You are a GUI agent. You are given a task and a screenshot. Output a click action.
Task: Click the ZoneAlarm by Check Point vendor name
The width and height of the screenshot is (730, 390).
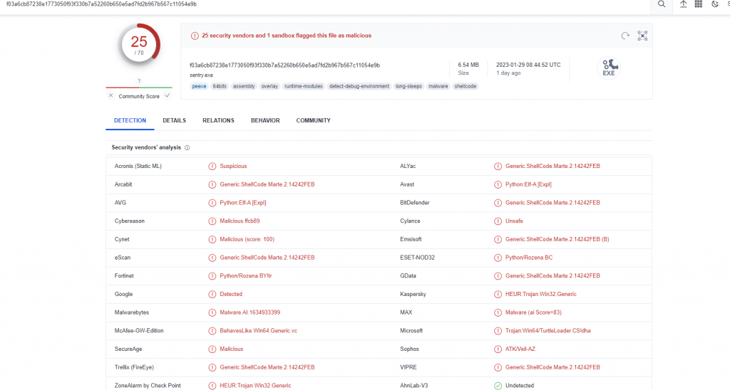(148, 386)
